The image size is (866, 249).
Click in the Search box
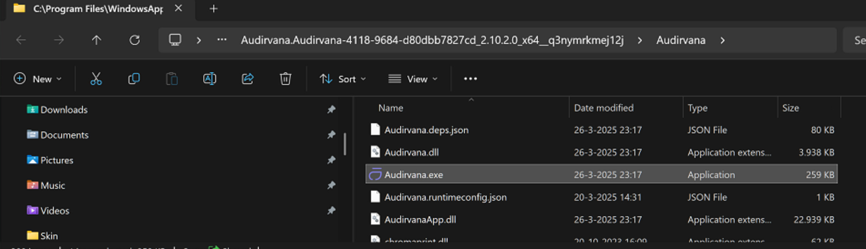click(x=855, y=40)
